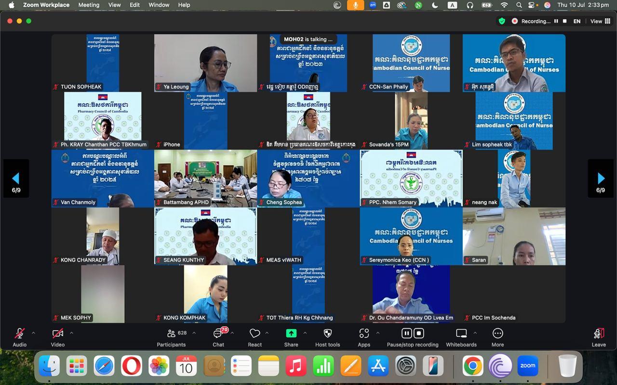Select Sereymonica Keo (CCN) tile
The image size is (617, 385).
tap(411, 236)
